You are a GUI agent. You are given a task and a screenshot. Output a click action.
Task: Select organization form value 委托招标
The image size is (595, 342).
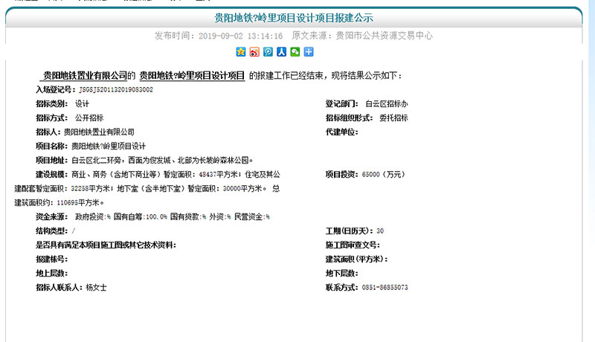394,118
